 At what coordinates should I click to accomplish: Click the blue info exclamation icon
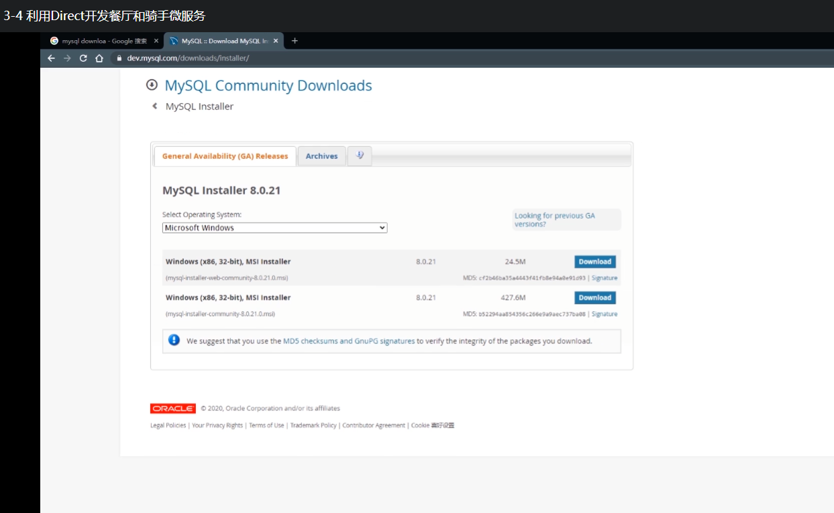click(174, 340)
